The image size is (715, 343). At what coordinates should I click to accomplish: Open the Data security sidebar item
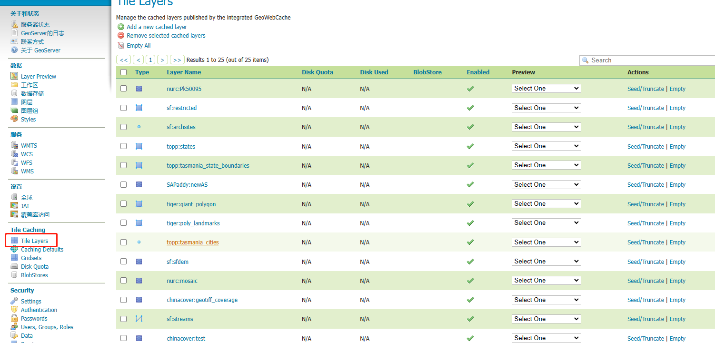pos(27,335)
